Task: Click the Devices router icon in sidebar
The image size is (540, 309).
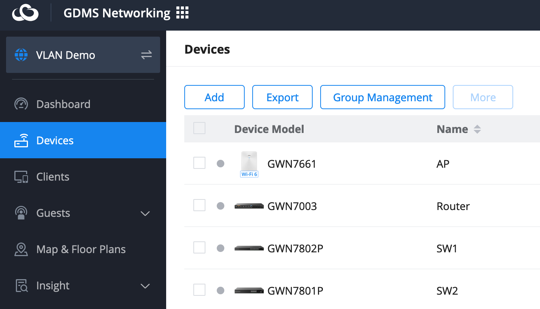Action: (21, 140)
